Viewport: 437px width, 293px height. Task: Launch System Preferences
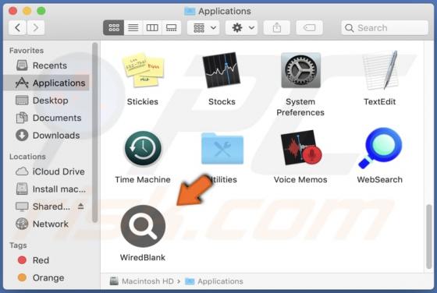(300, 70)
